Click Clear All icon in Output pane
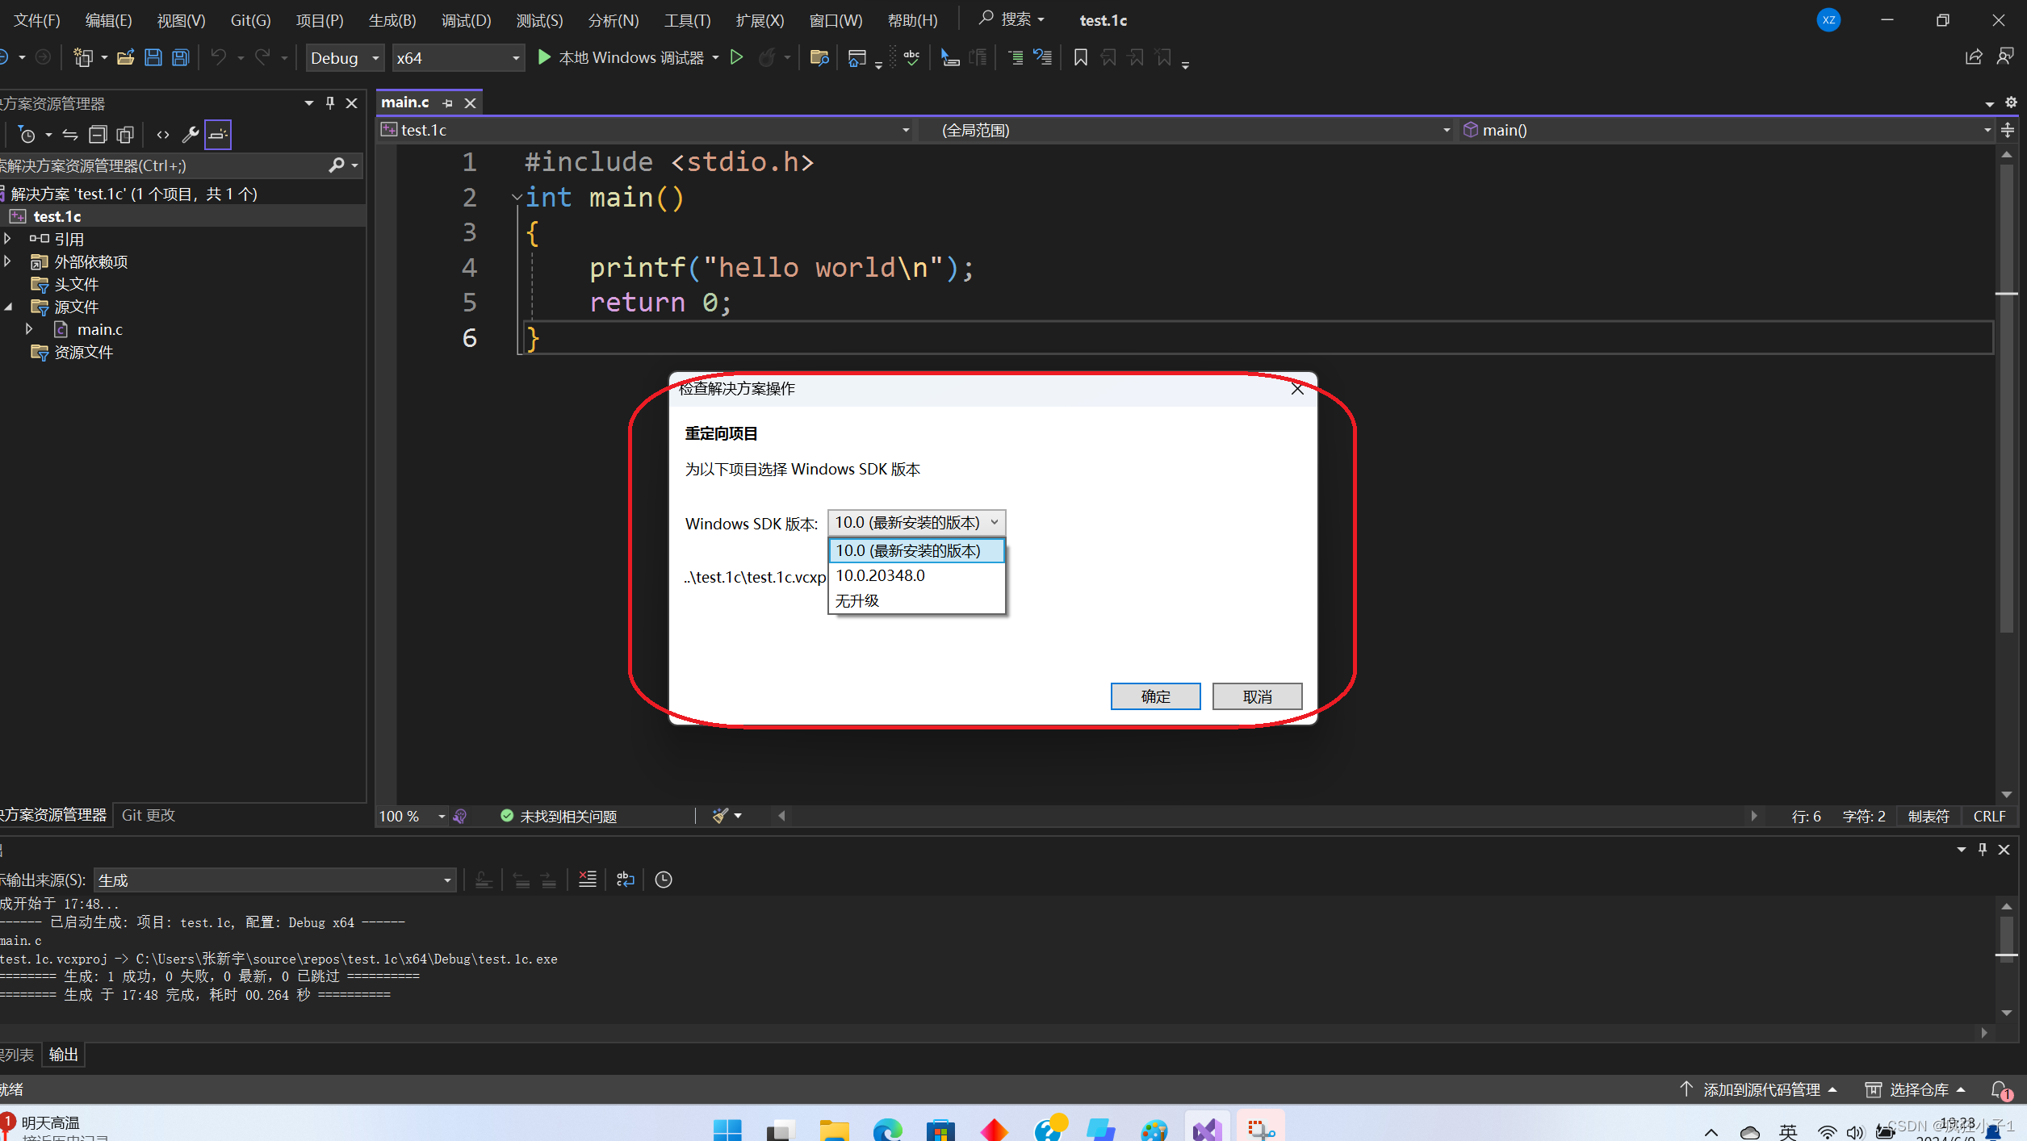2027x1141 pixels. [x=588, y=880]
